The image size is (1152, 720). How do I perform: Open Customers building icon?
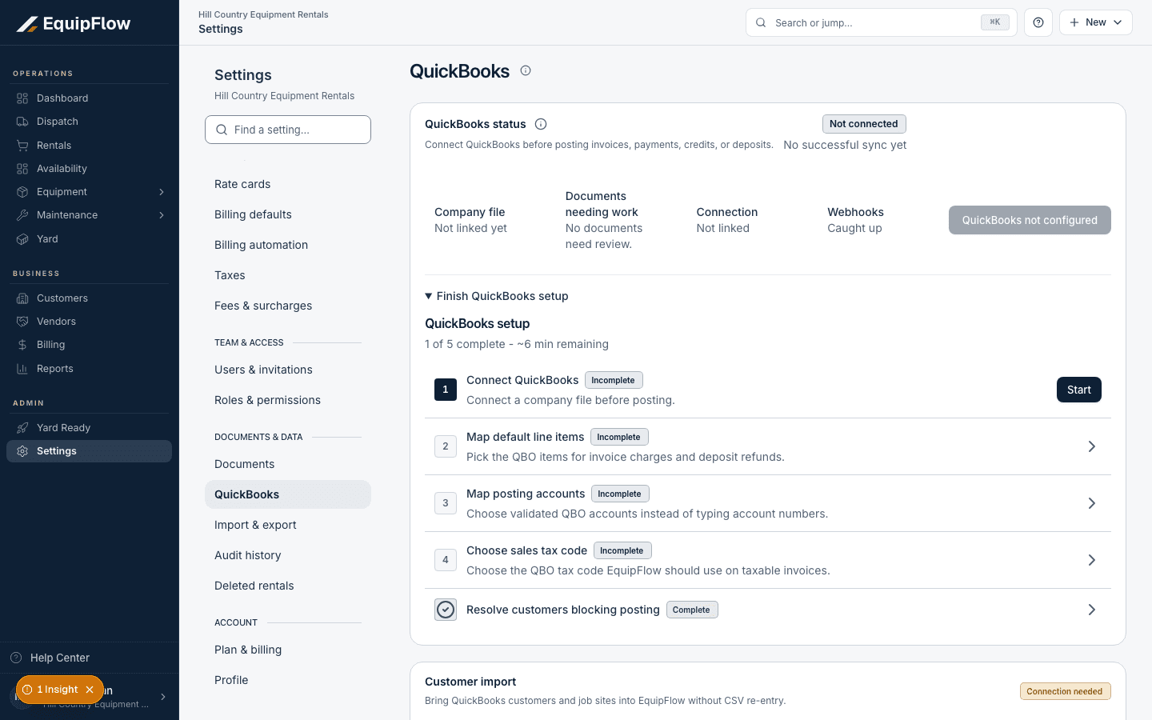pos(22,298)
